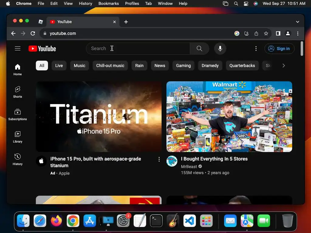This screenshot has height=233, width=311.
Task: Open Library in the sidebar
Action: (x=17, y=137)
